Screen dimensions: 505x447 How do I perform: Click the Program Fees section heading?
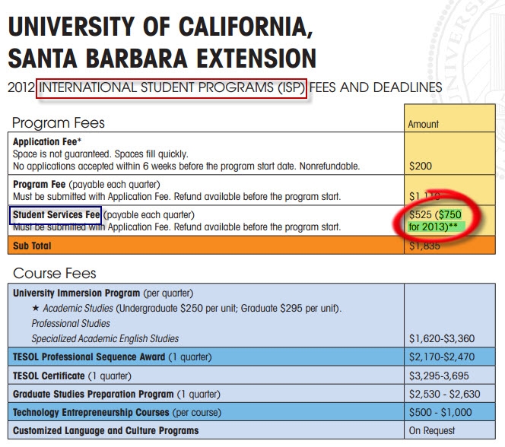(x=58, y=123)
